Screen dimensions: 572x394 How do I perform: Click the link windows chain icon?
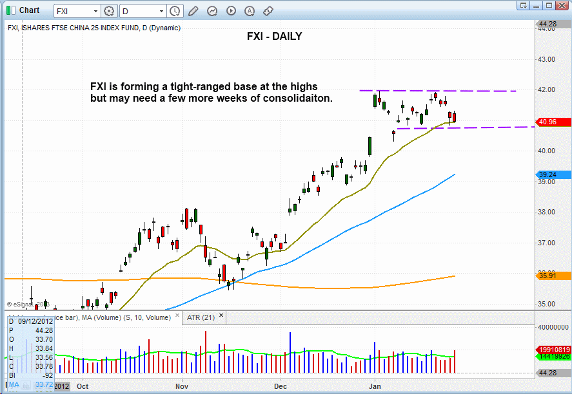coord(268,12)
